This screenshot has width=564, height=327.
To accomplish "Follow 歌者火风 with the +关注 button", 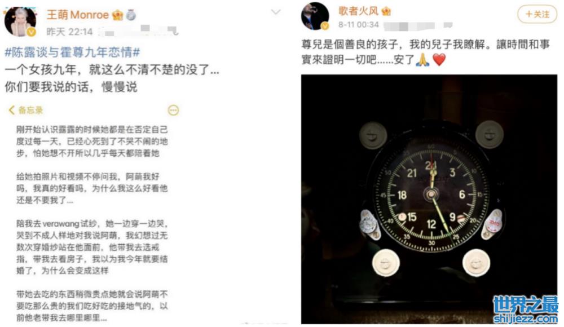I will pyautogui.click(x=537, y=14).
